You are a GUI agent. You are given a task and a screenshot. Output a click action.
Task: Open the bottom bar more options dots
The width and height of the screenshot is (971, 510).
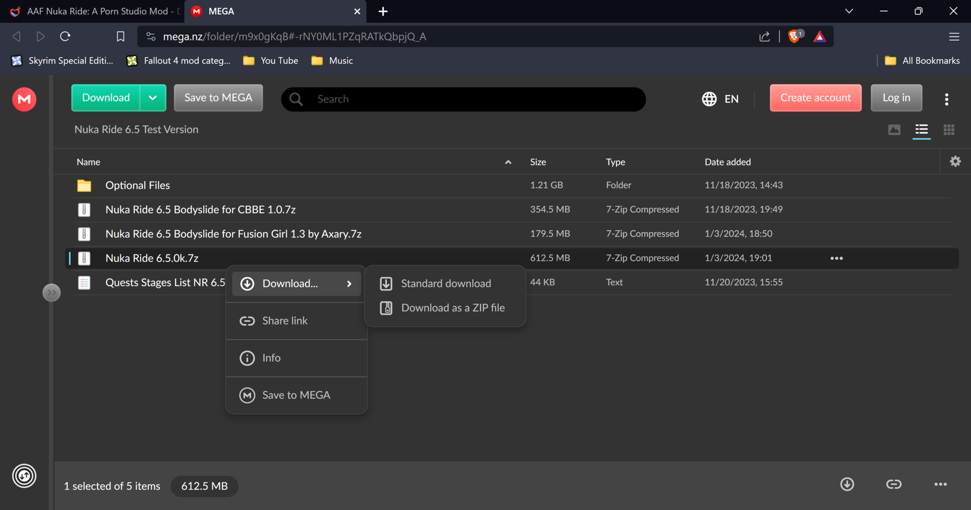pos(941,484)
